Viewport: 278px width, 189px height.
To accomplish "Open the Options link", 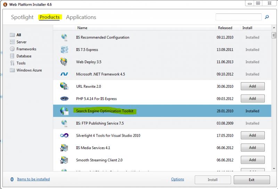I will (178, 179).
